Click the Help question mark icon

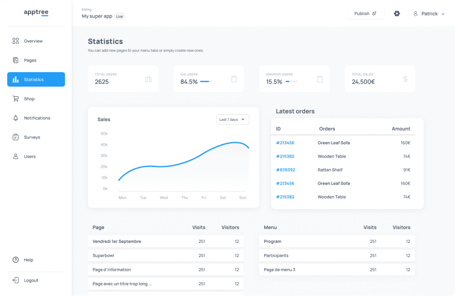click(x=16, y=260)
